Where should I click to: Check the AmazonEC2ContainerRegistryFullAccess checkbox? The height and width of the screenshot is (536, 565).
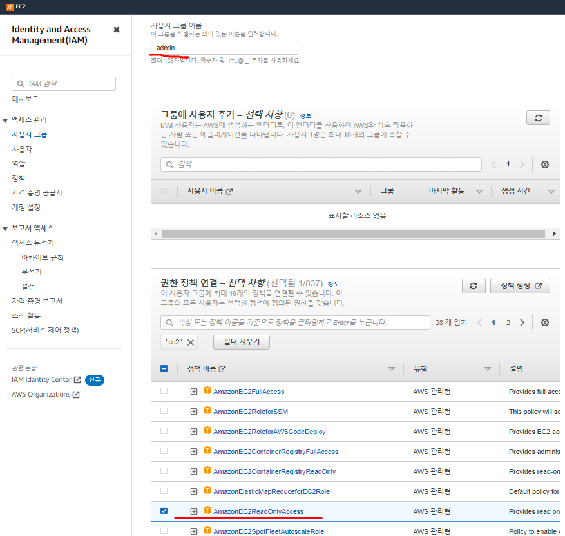pyautogui.click(x=164, y=451)
